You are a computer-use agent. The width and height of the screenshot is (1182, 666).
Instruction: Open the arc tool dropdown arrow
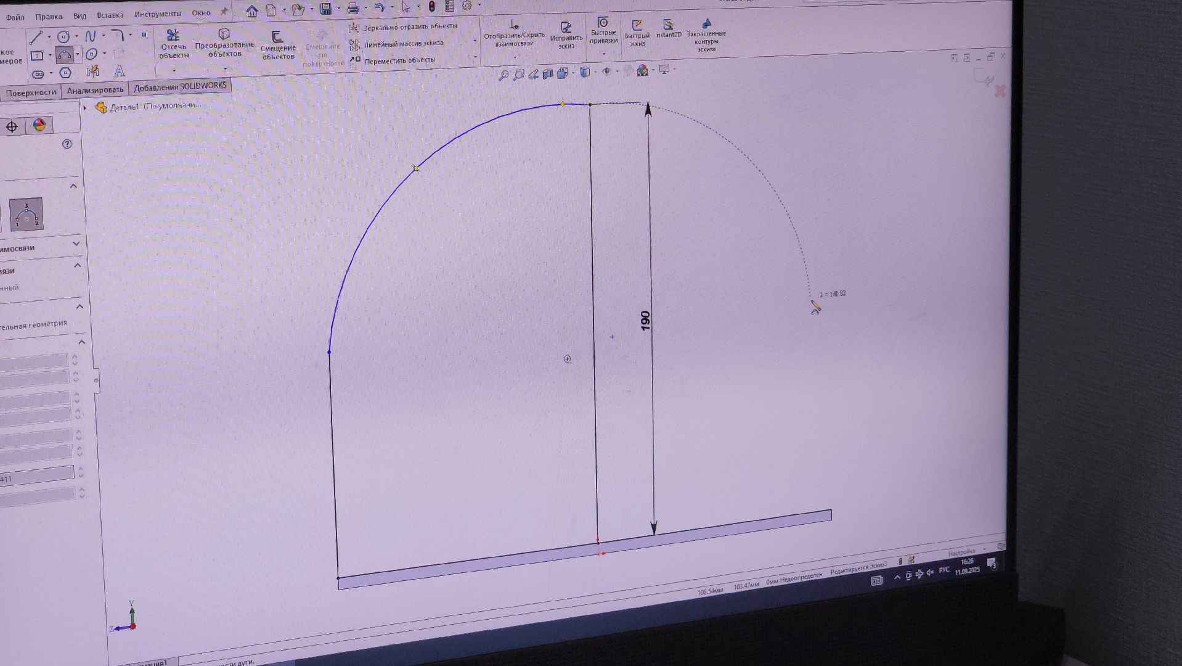tap(78, 55)
